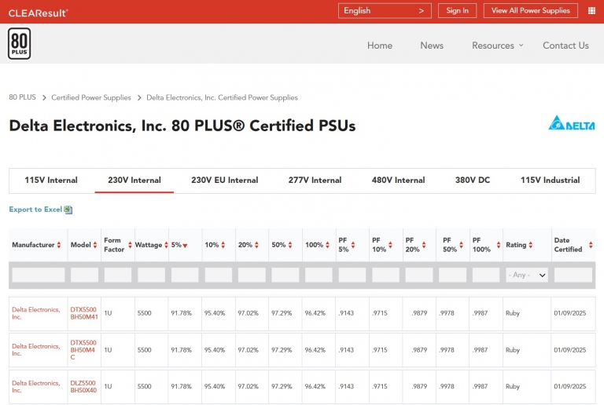Screen dimensions: 604x405
Task: Open the grid apps icon in header
Action: coord(591,11)
